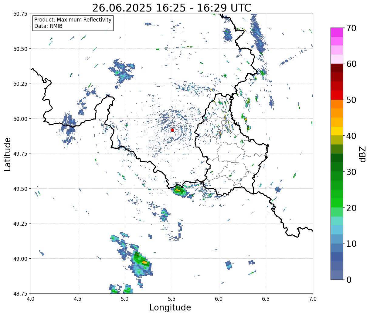Click the latitude tick label 50.75

point(20,14)
